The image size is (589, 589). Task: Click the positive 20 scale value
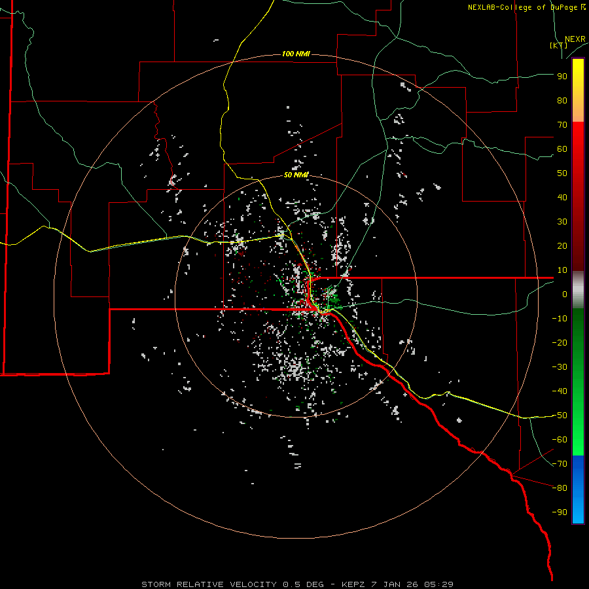coord(562,246)
